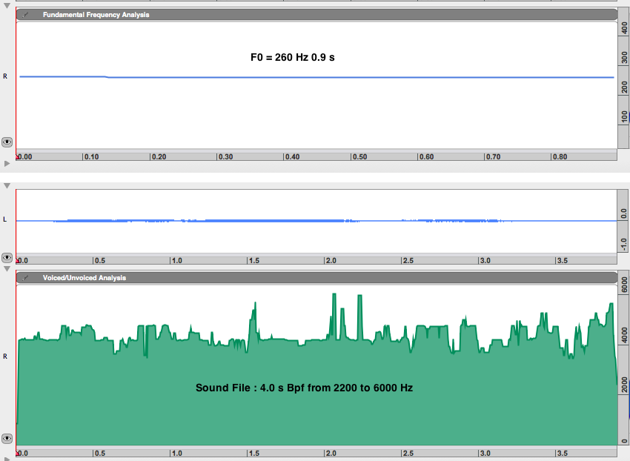This screenshot has width=630, height=461.
Task: Hide the Fundamental Frequency Analysis track with eye icon
Action: click(x=7, y=142)
